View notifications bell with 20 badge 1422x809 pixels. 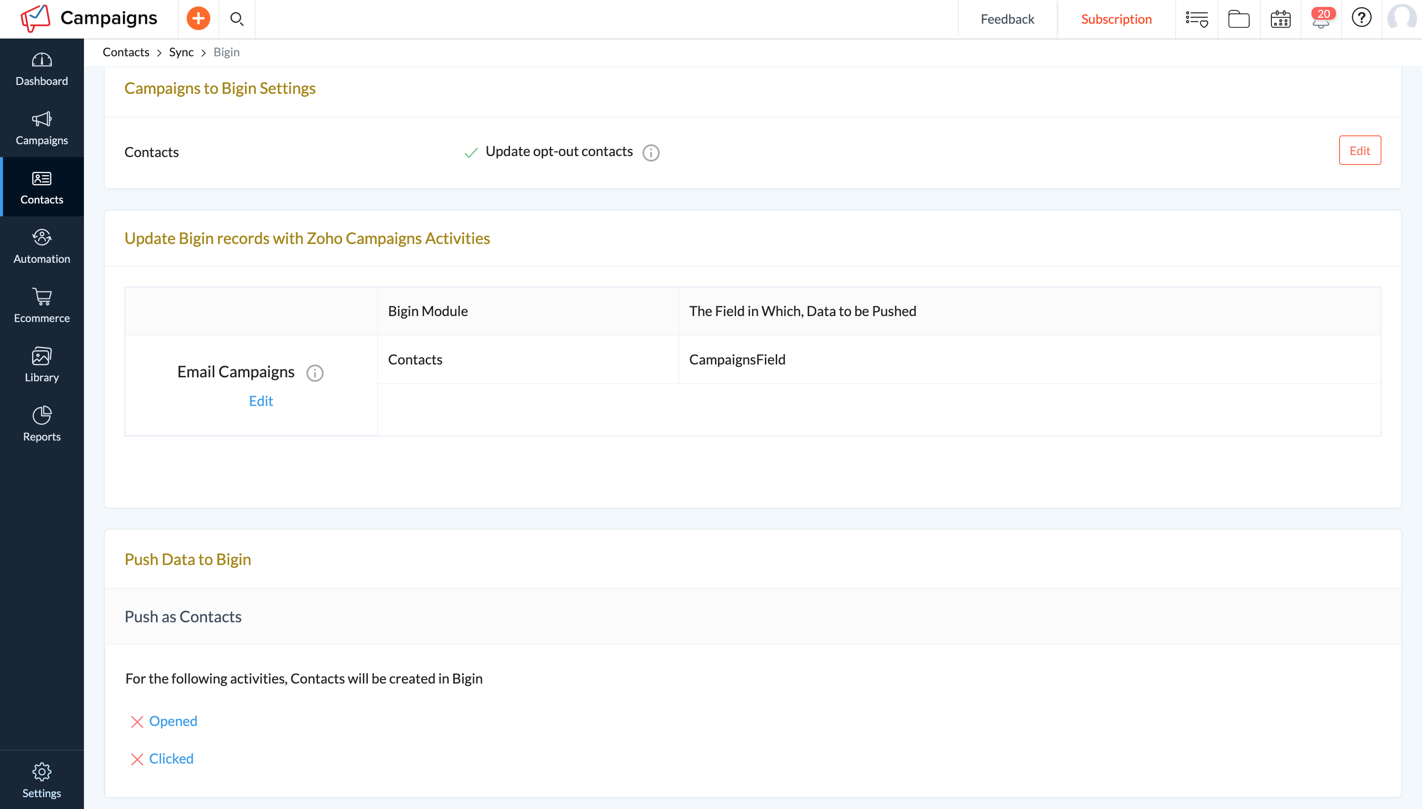tap(1321, 19)
